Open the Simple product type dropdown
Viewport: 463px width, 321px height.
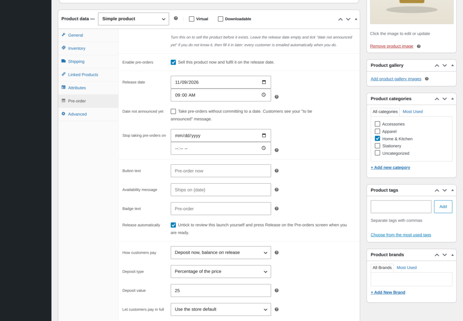133,19
